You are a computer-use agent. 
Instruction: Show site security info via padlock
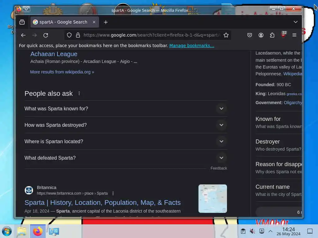pos(78,35)
